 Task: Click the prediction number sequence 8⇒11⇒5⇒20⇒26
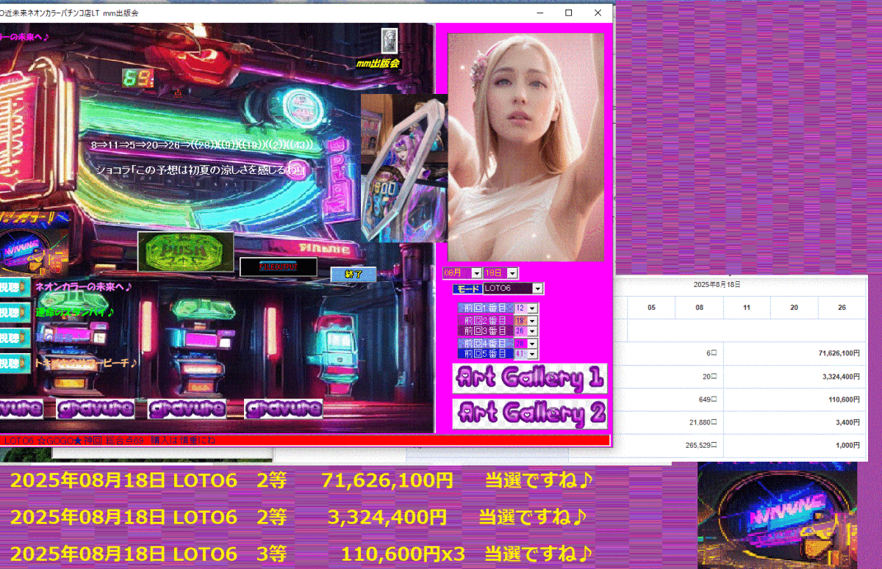pyautogui.click(x=138, y=145)
